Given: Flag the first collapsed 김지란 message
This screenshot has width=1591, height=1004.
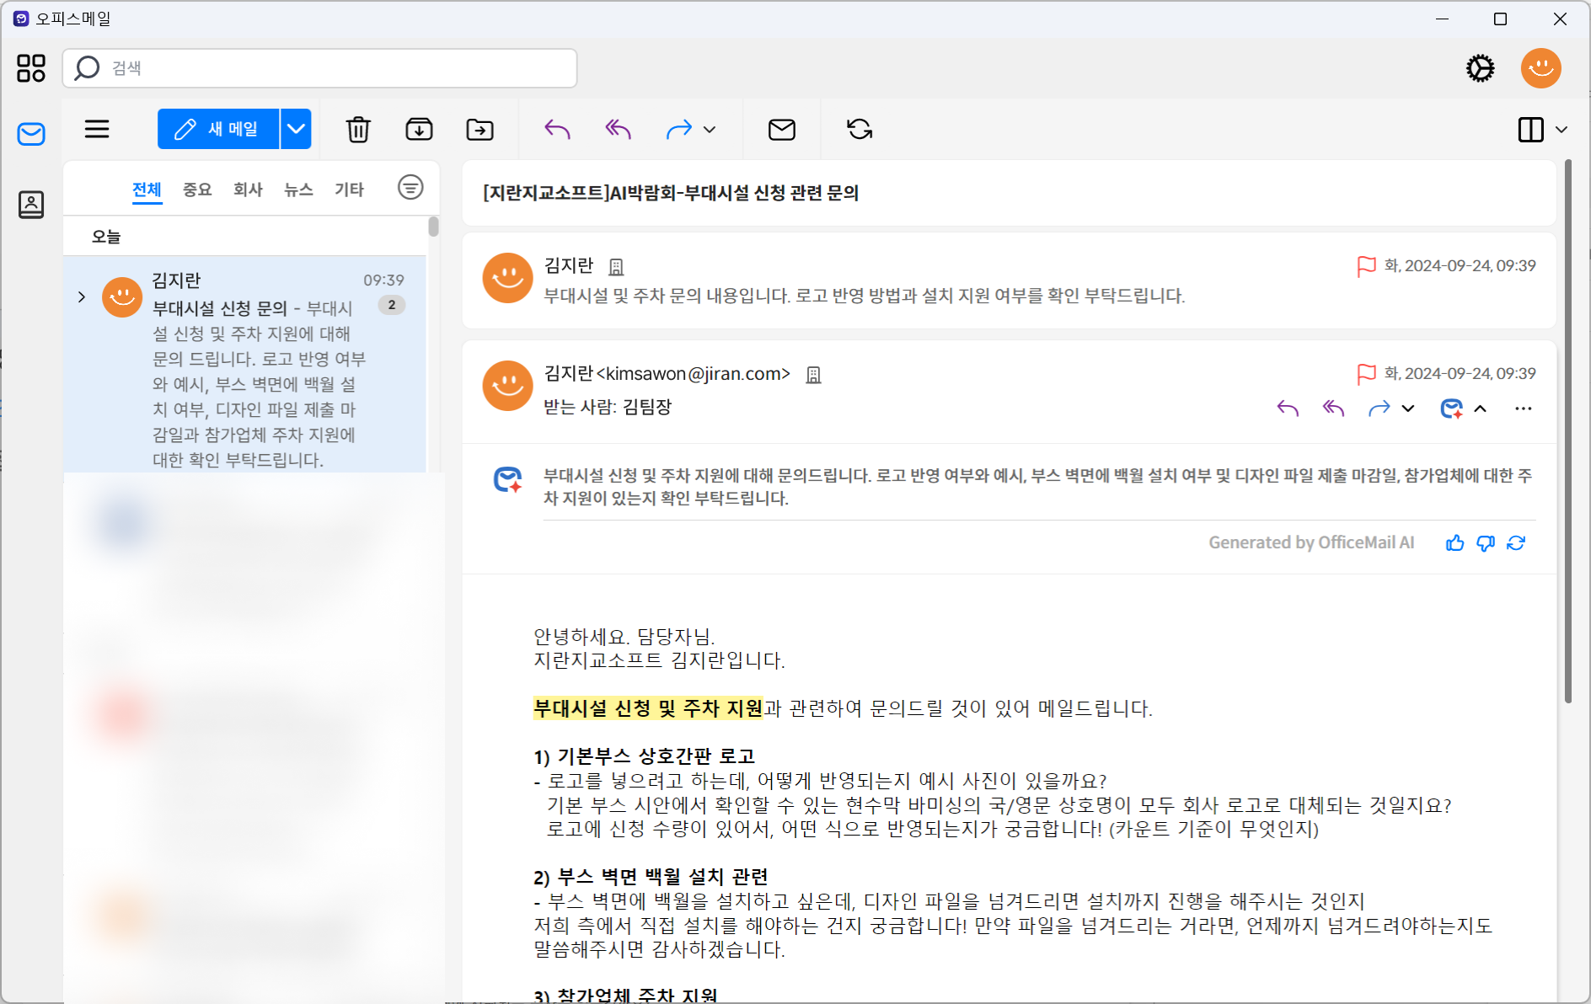Looking at the screenshot, I should [x=1366, y=266].
